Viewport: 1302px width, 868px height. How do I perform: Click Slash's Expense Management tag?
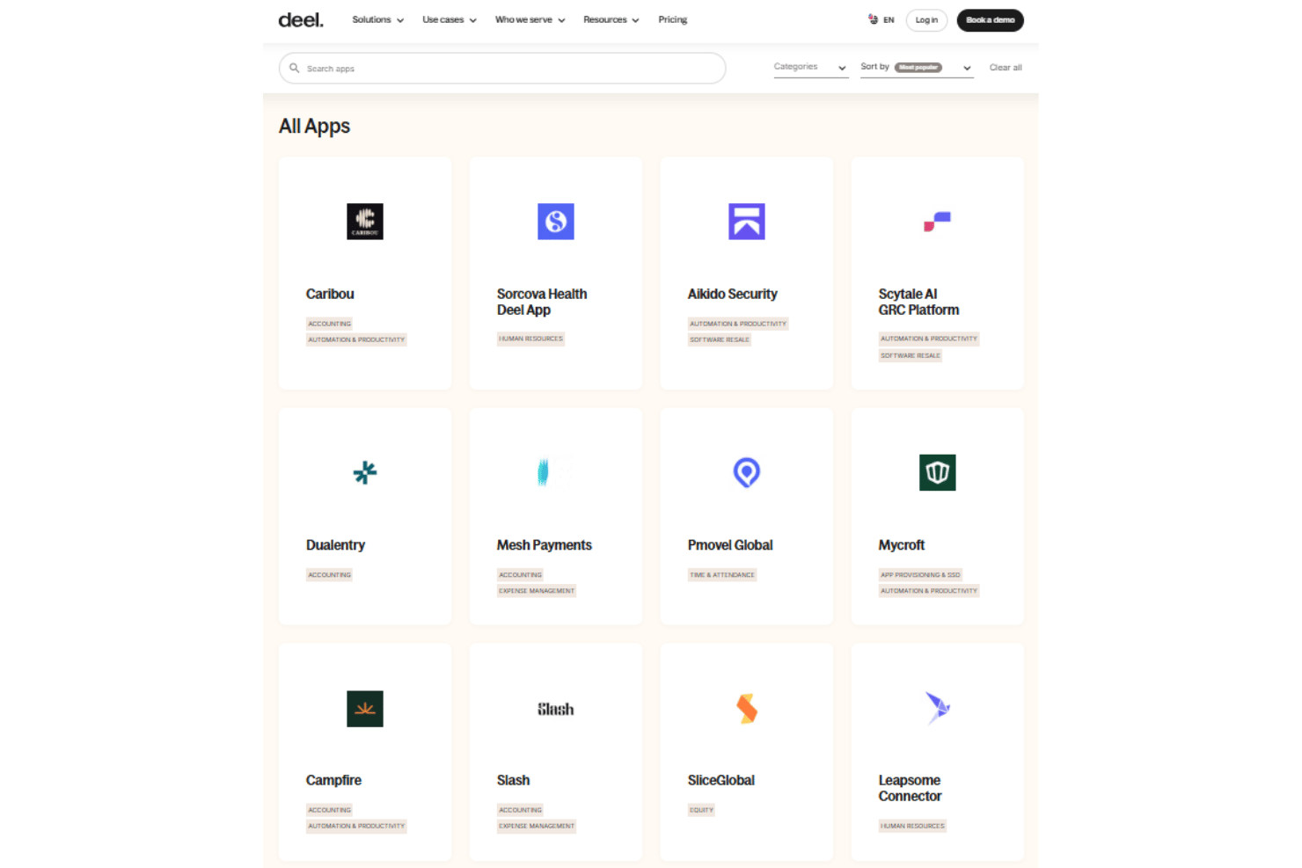[537, 826]
